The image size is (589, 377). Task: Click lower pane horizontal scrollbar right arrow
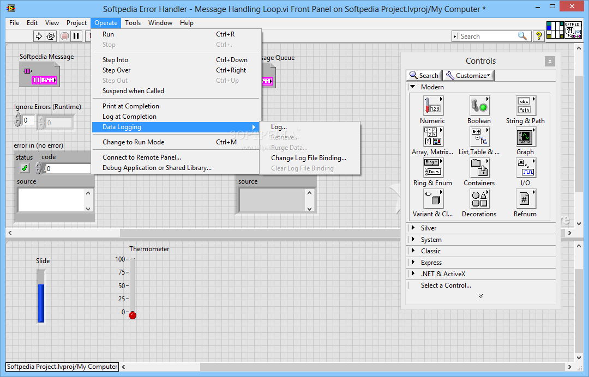point(570,367)
